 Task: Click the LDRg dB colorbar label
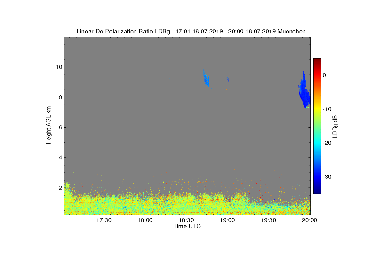pyautogui.click(x=335, y=126)
